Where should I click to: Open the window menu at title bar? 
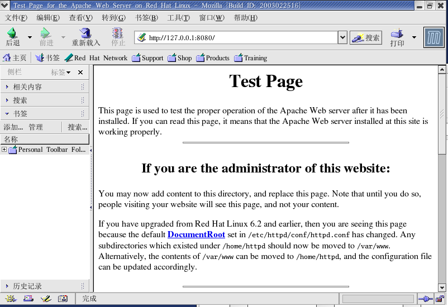(4, 5)
